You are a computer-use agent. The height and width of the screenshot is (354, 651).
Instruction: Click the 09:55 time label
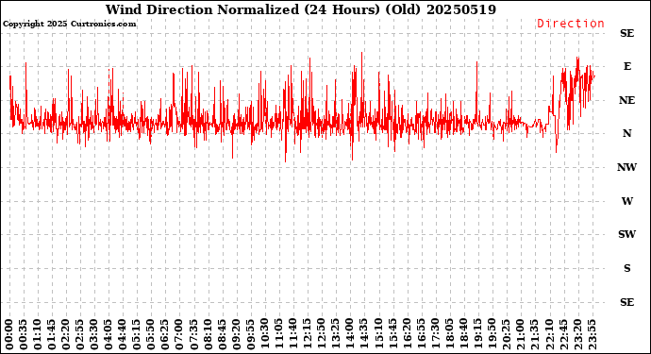250,335
